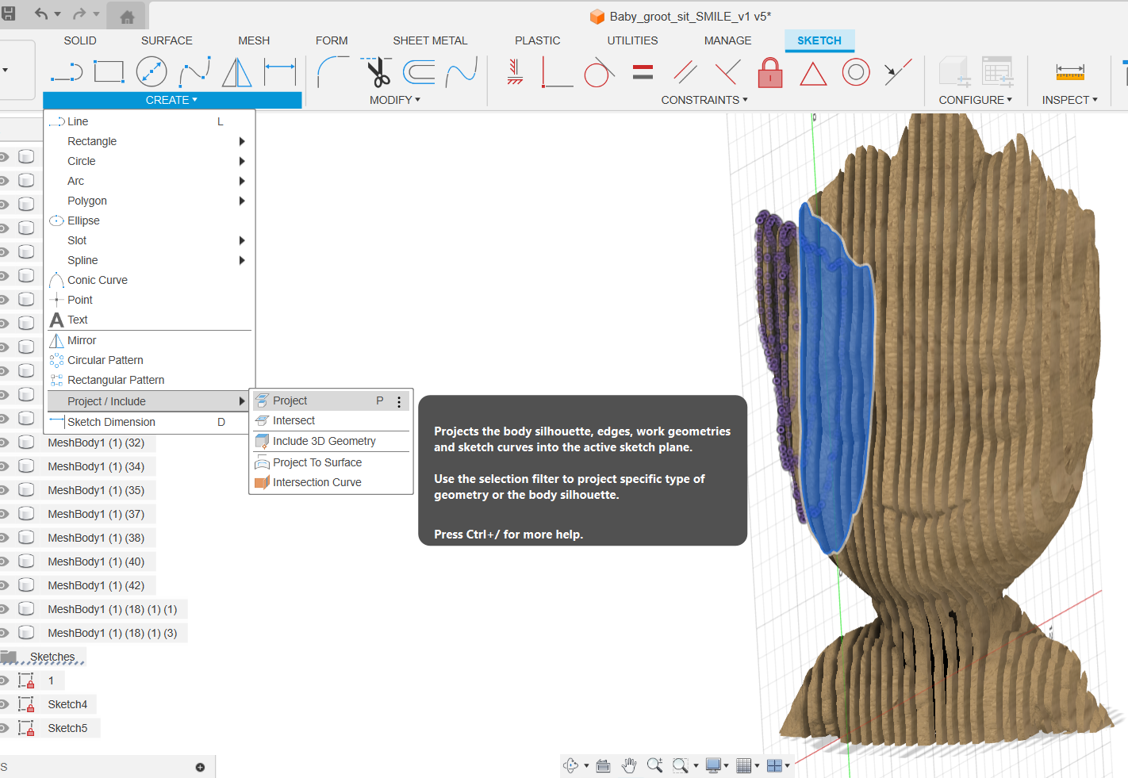Select the Fillet tool icon

[x=333, y=72]
